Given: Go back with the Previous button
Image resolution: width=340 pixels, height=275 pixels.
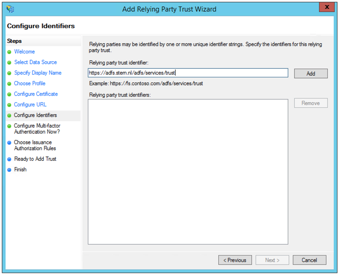Looking at the screenshot, I should (235, 260).
